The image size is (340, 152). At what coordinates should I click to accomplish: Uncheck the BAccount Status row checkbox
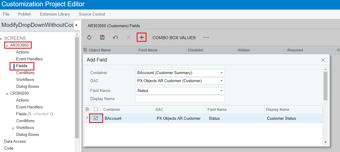click(96, 118)
